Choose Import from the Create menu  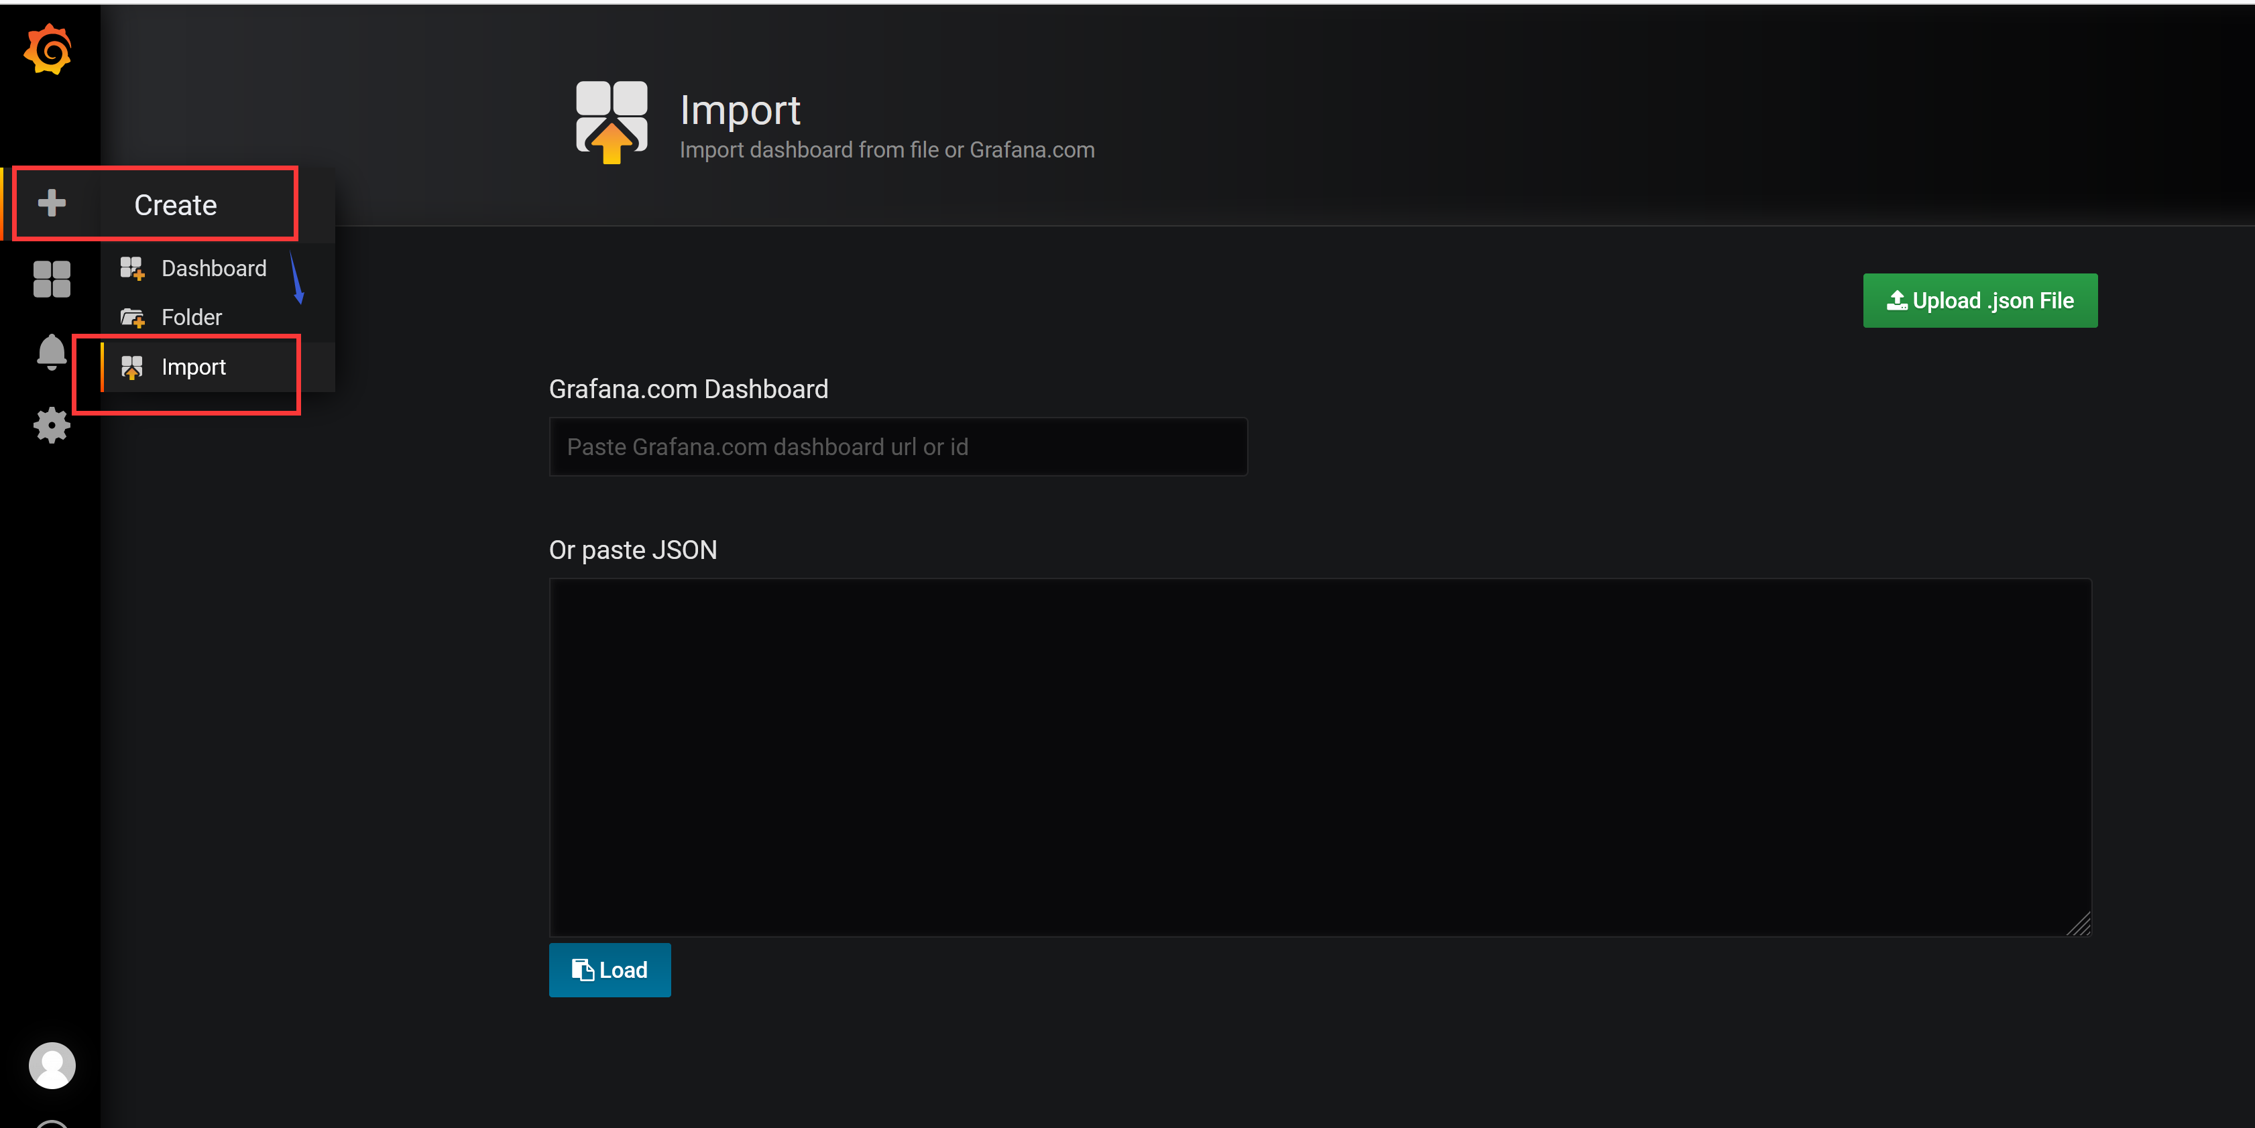click(194, 367)
